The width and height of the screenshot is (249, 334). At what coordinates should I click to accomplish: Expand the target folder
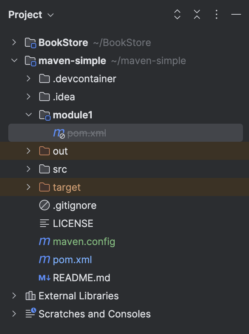(x=28, y=187)
